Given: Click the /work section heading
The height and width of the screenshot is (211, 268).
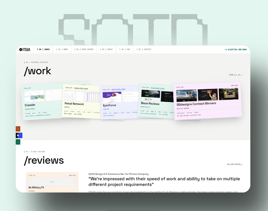Looking at the screenshot, I should pos(38,71).
